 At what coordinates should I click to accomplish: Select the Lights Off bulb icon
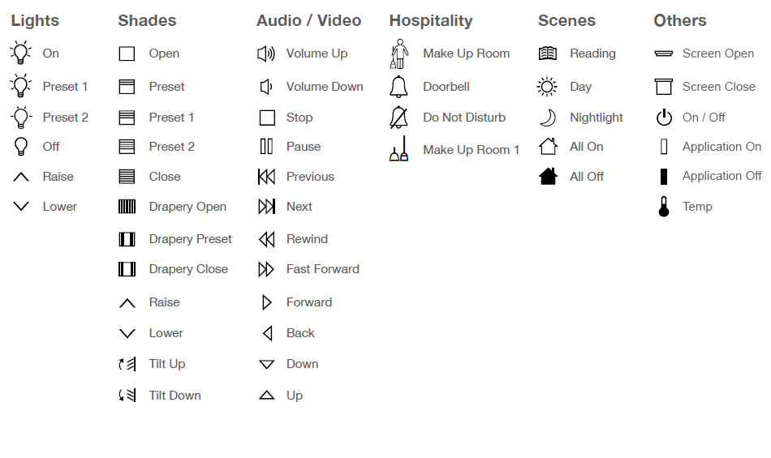pos(21,147)
